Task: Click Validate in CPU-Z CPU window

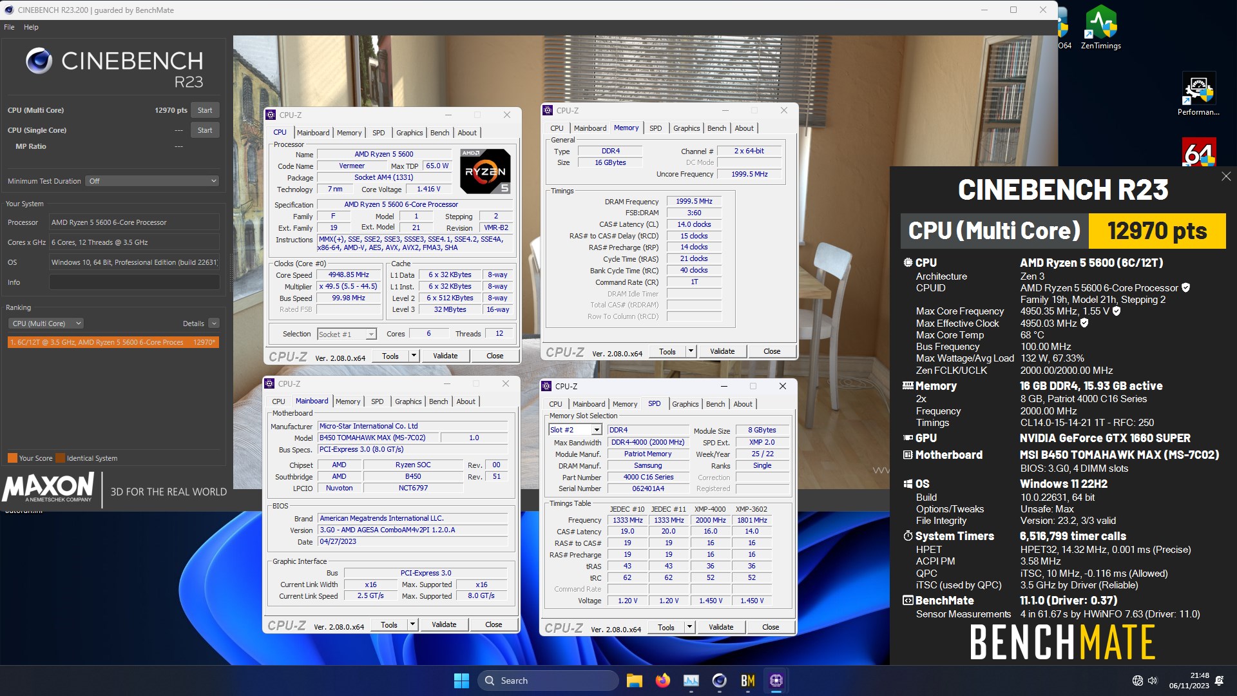Action: [445, 356]
